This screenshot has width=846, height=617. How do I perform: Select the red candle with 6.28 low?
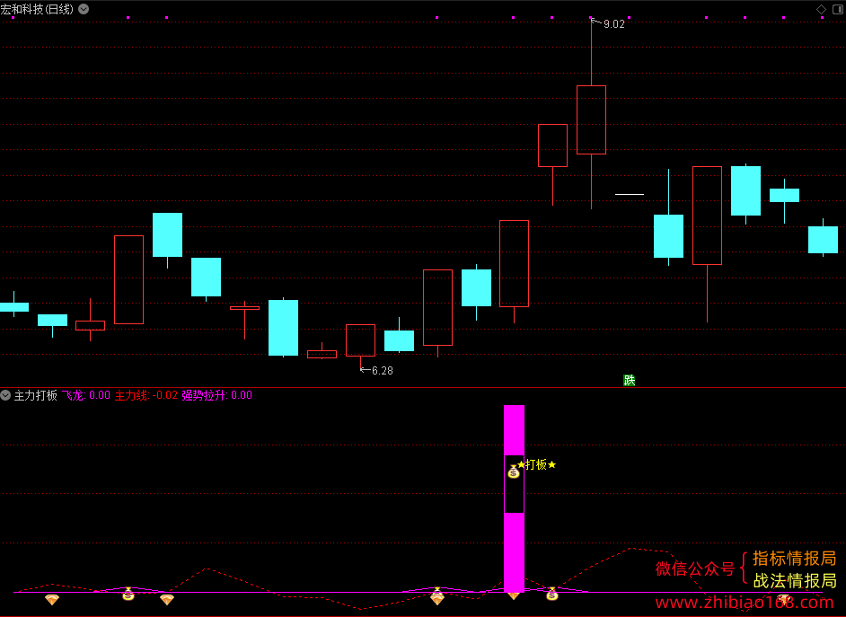[360, 340]
